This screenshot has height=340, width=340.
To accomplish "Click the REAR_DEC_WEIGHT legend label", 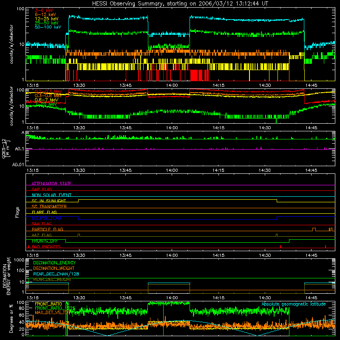I will pyautogui.click(x=52, y=280).
